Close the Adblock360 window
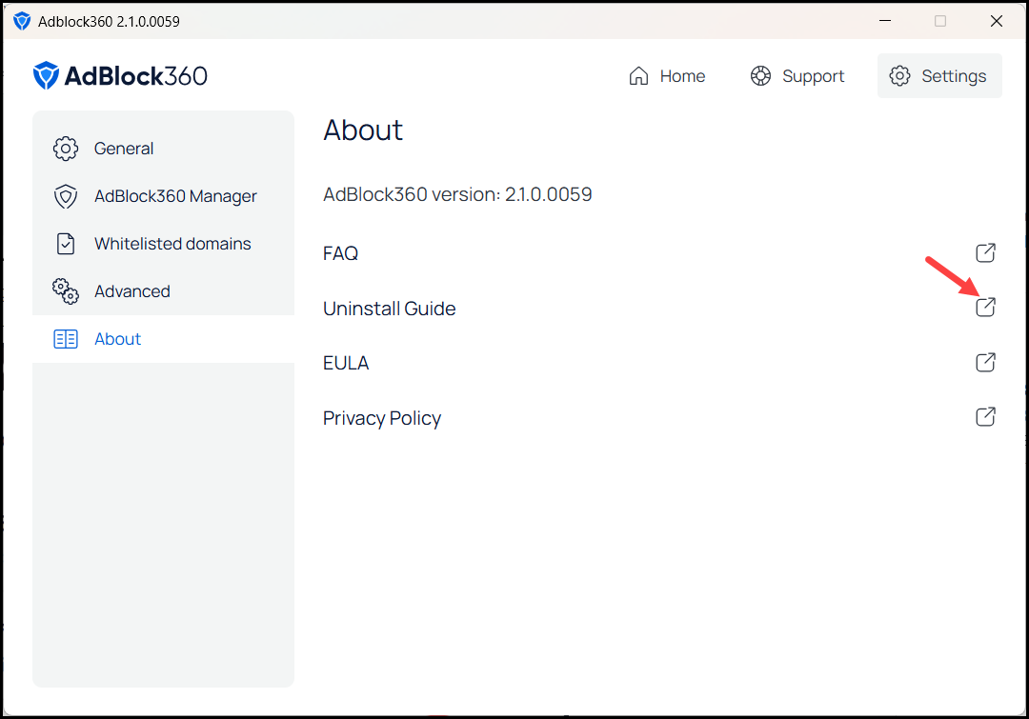This screenshot has height=719, width=1029. tap(997, 21)
